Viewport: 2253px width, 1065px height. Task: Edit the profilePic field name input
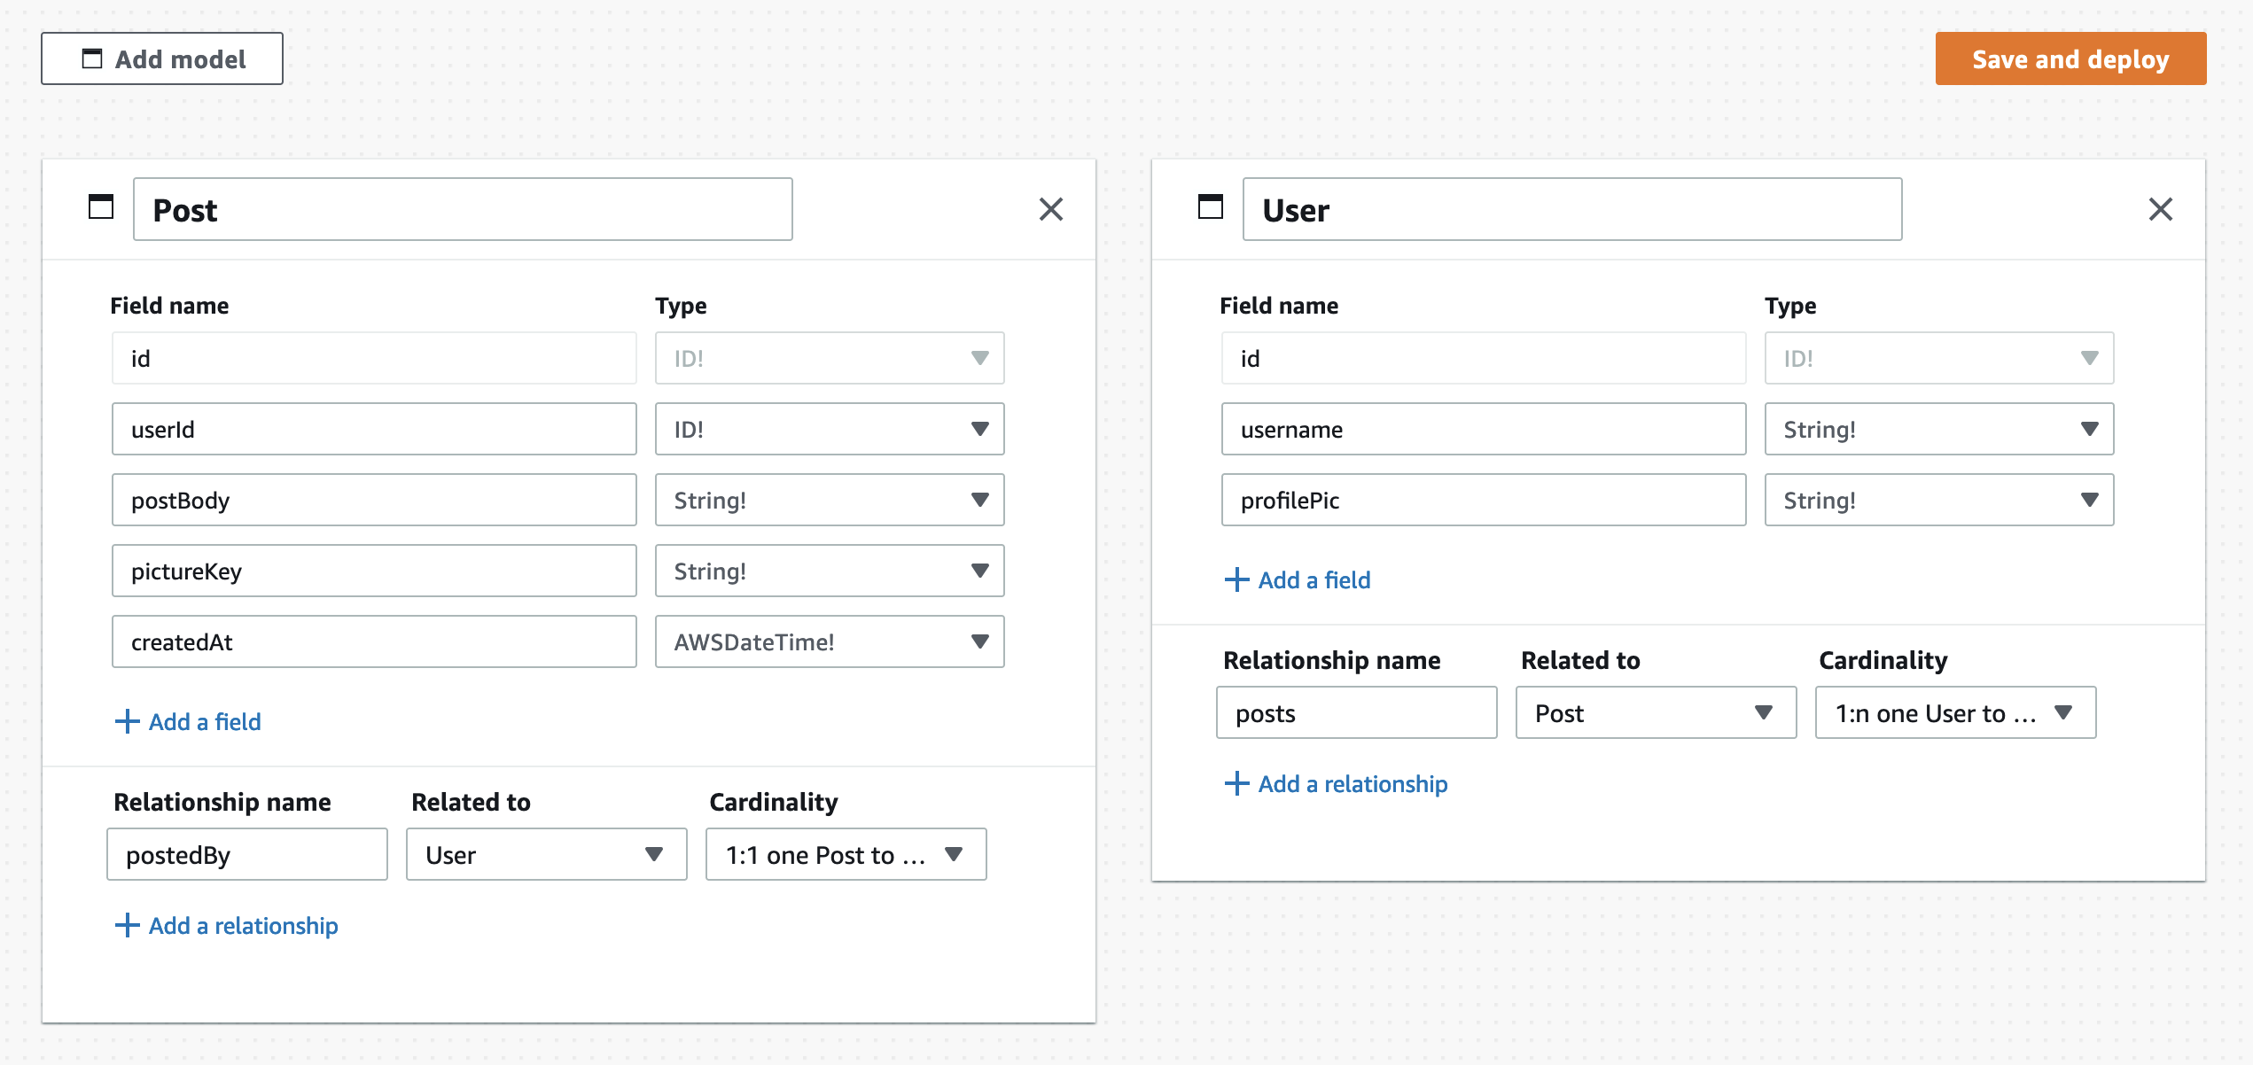[1484, 500]
